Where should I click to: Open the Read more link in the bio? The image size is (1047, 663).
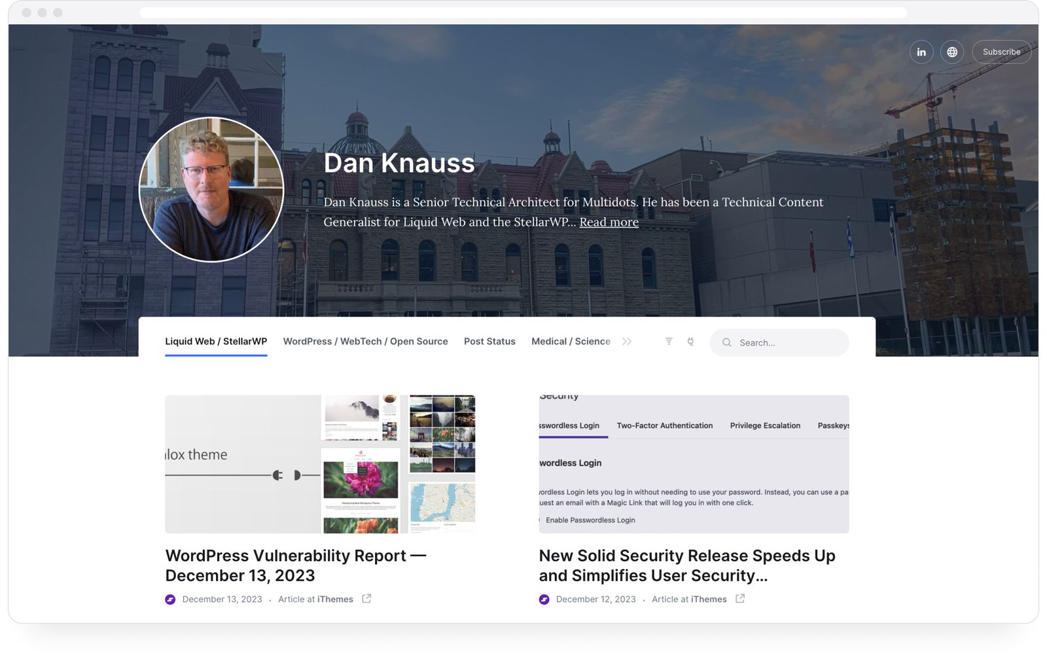click(609, 222)
